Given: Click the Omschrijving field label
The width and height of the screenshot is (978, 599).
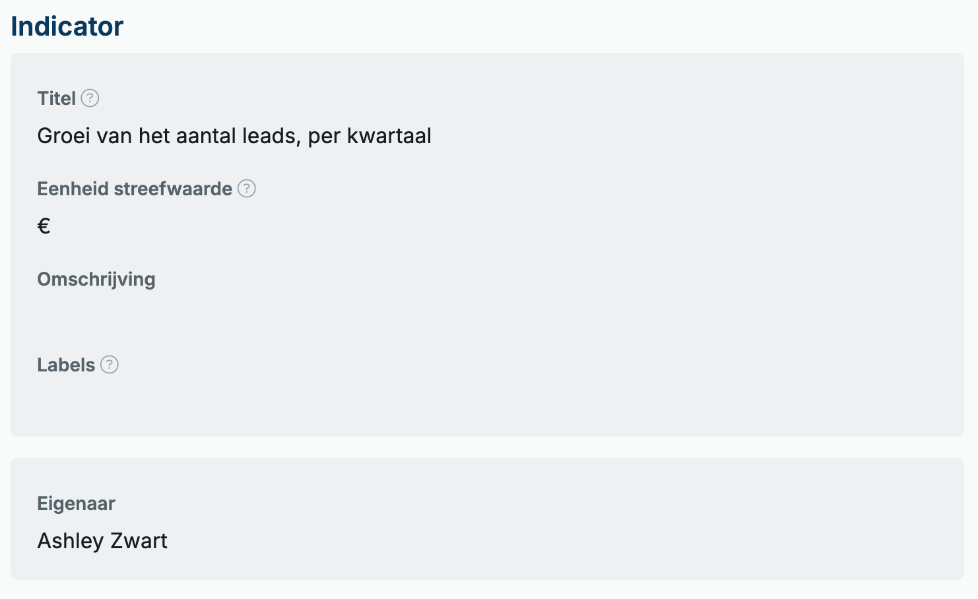Looking at the screenshot, I should [96, 280].
